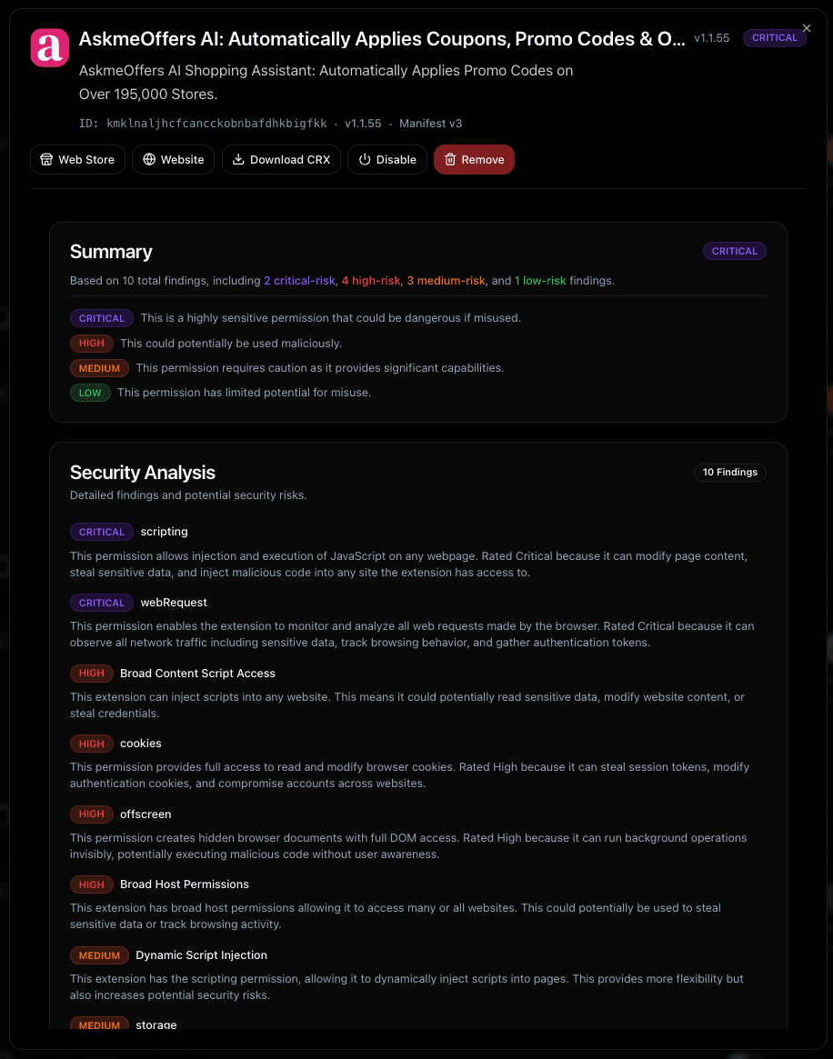Click the CRITICAL badge beside version number
Screen dimensions: 833x1059
774,38
